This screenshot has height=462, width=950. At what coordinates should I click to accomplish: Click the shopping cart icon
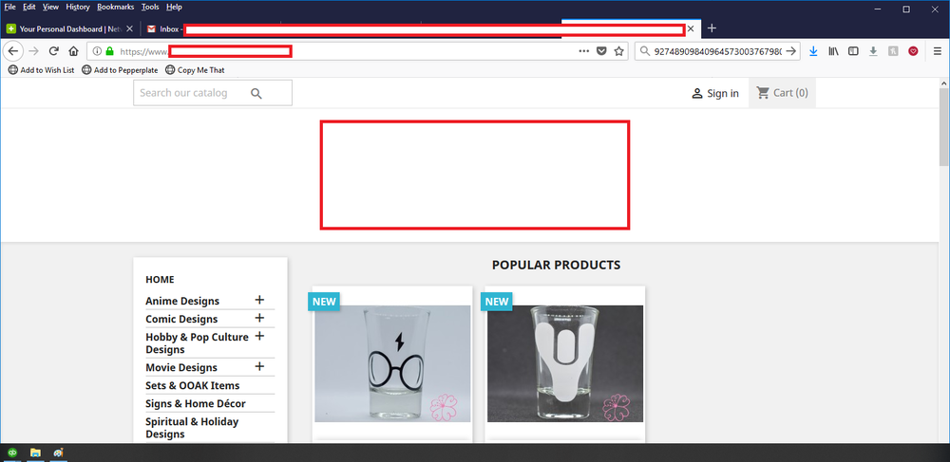tap(763, 93)
